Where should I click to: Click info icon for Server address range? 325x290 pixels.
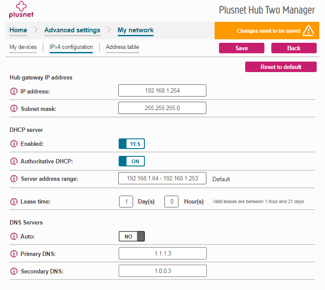pos(14,179)
